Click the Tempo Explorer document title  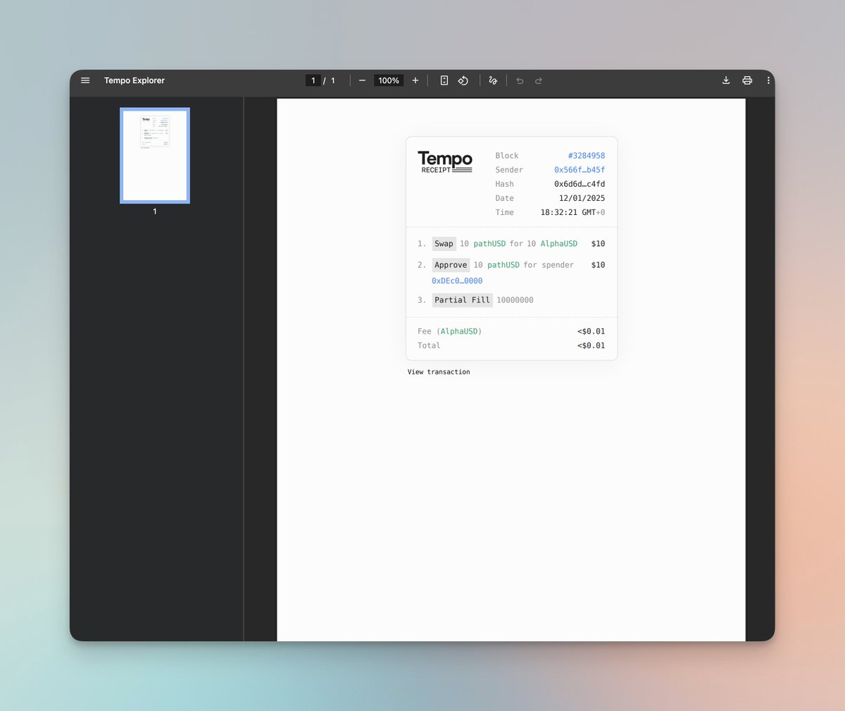[134, 80]
